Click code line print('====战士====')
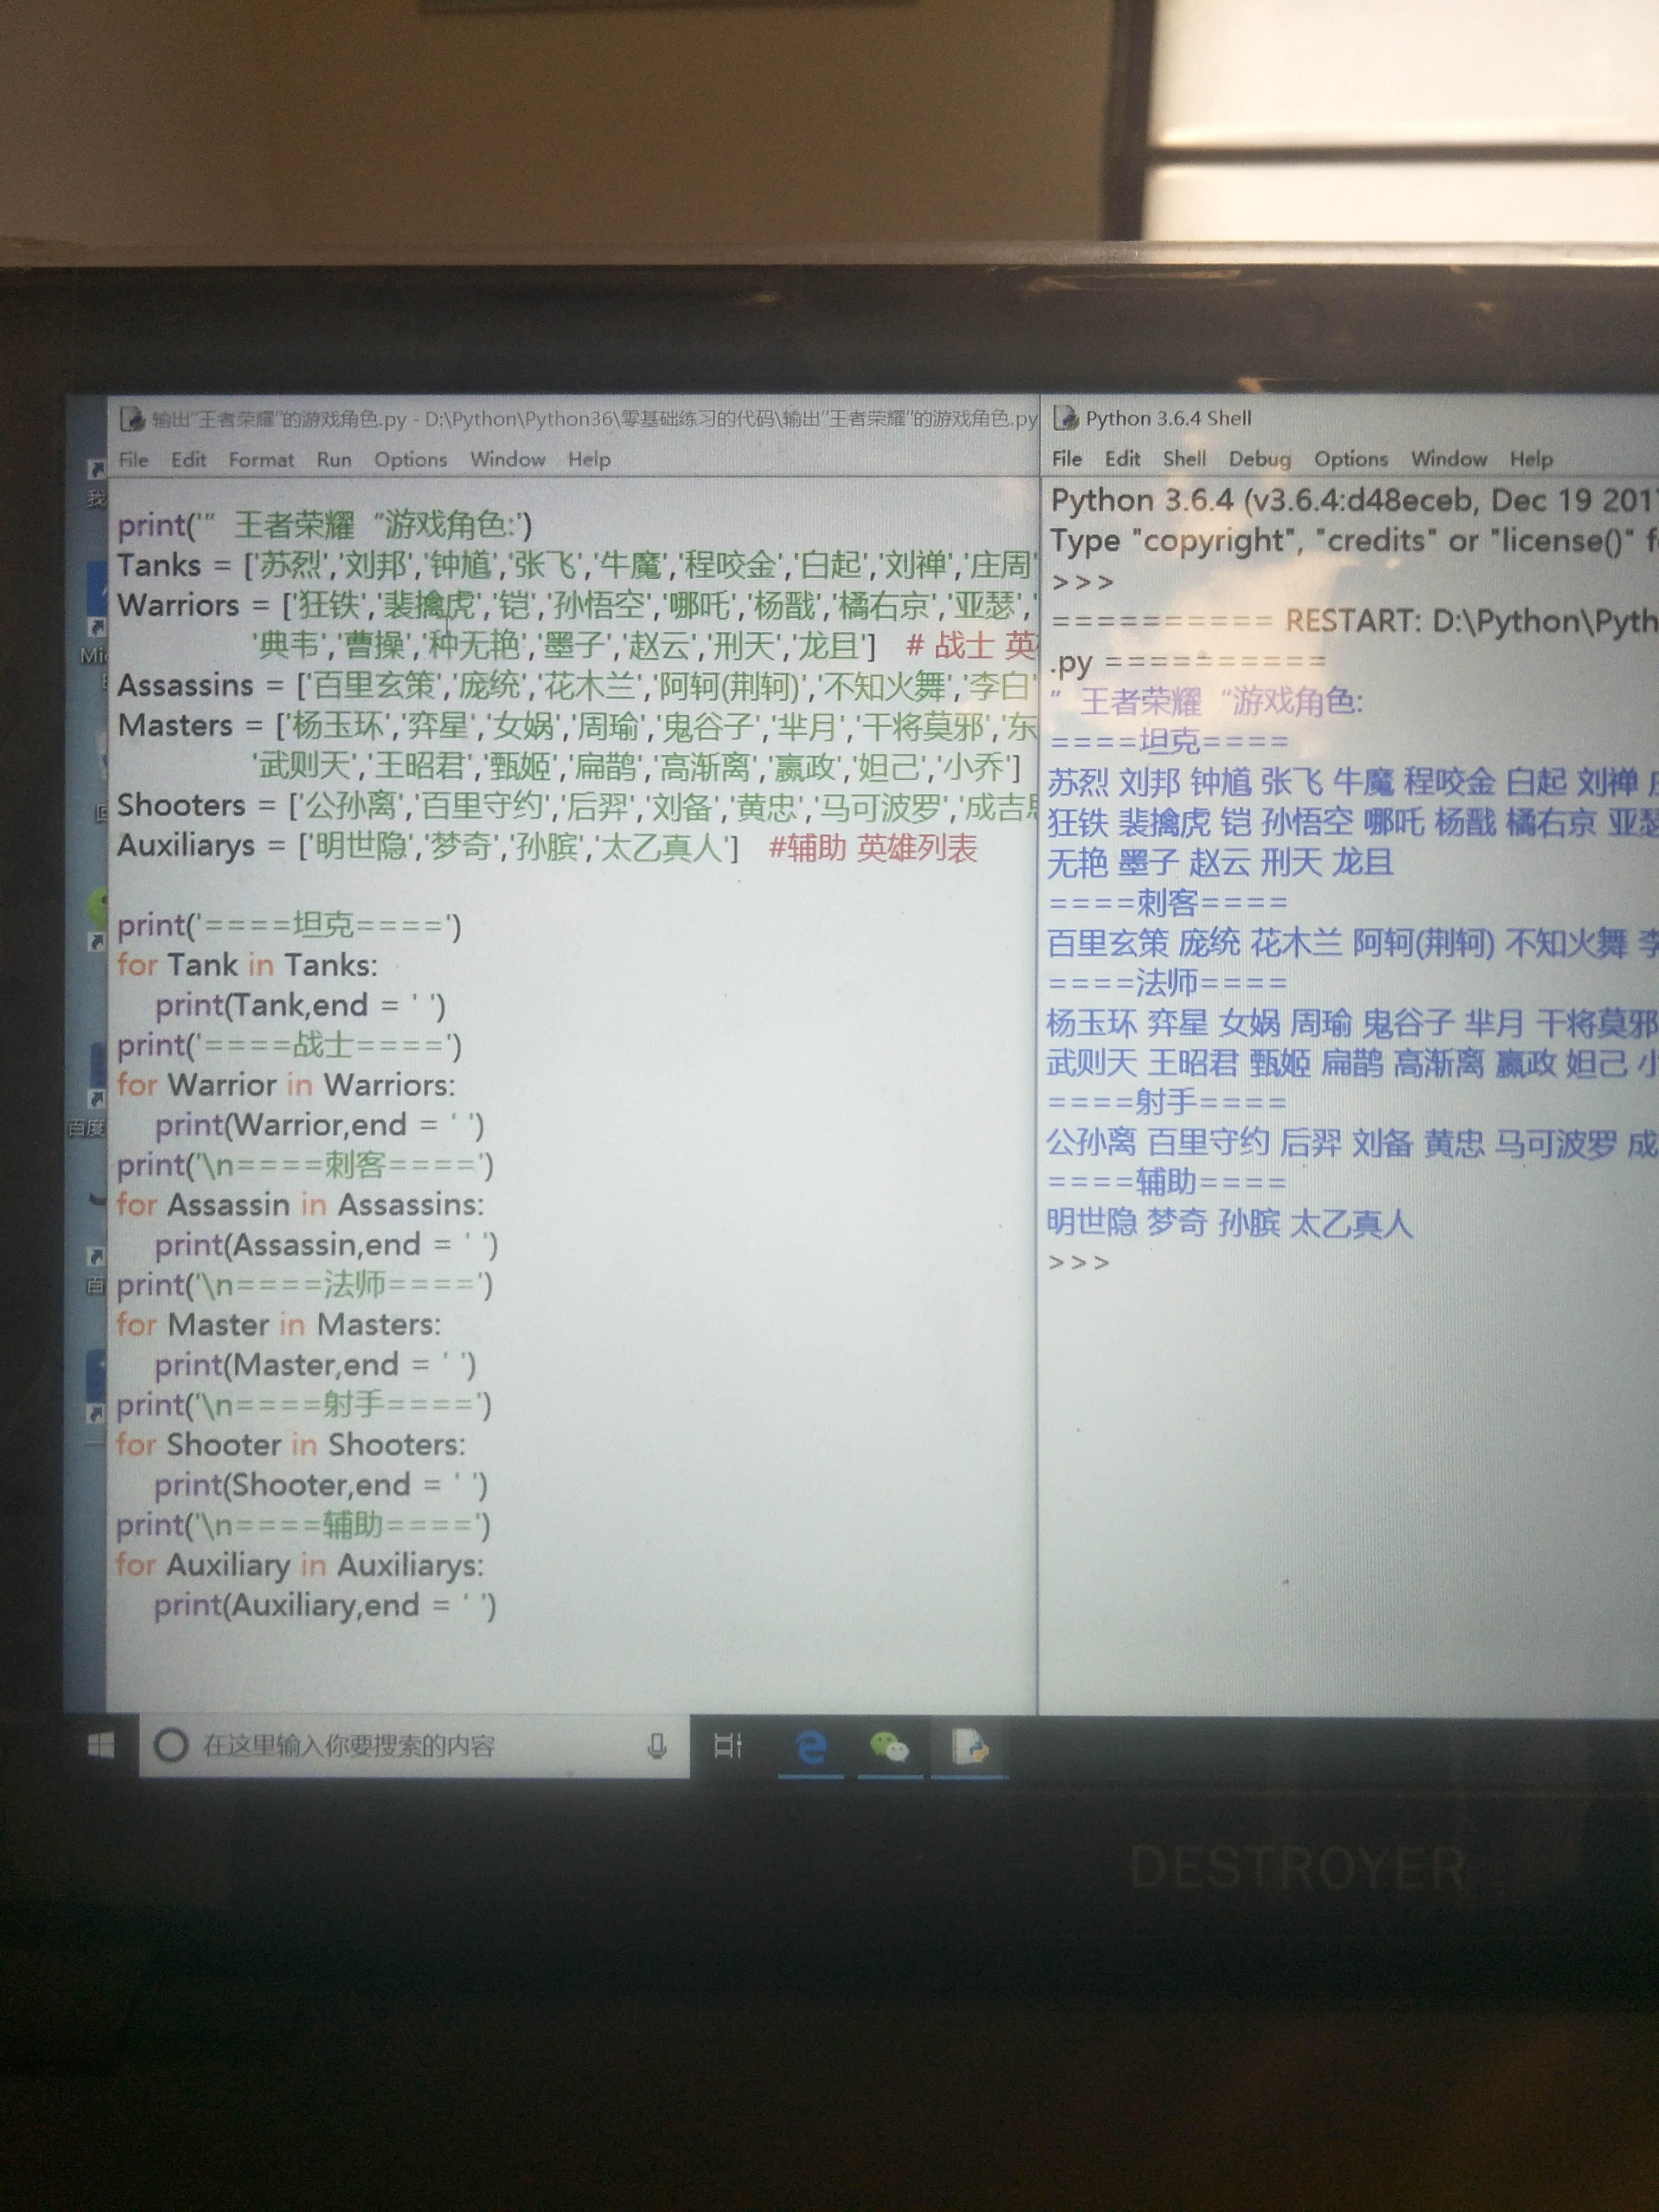This screenshot has width=1659, height=2212. pos(289,1045)
